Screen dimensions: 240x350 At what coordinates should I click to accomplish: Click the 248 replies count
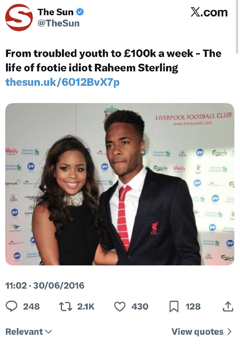[x=31, y=306]
